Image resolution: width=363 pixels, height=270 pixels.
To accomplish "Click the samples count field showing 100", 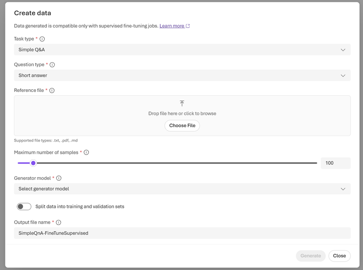I will pos(335,163).
